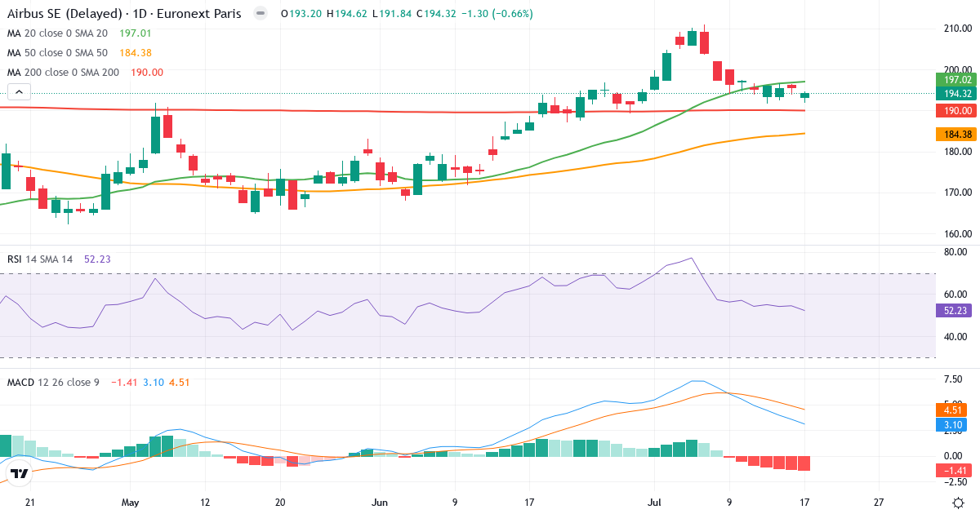Screen dimensions: 980x514
Task: Click the RSI value label 52.23 on axis
Action: tap(955, 311)
